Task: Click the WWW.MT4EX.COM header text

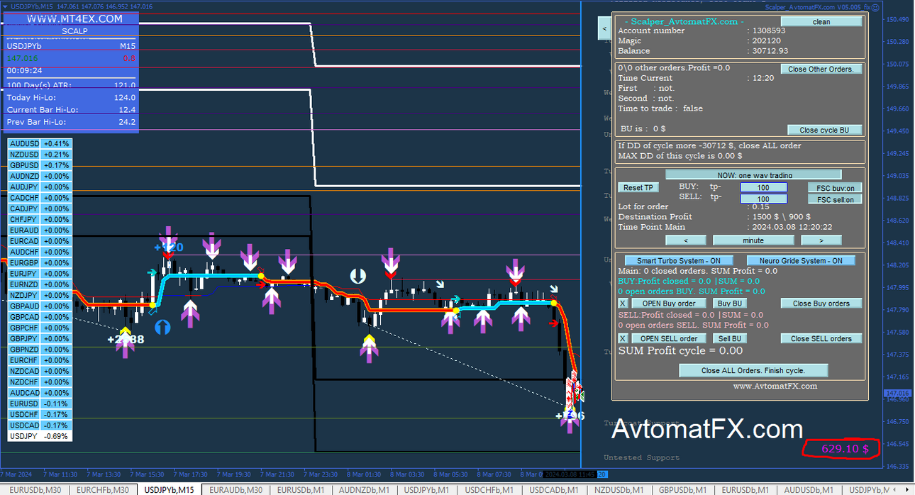Action: [75, 19]
